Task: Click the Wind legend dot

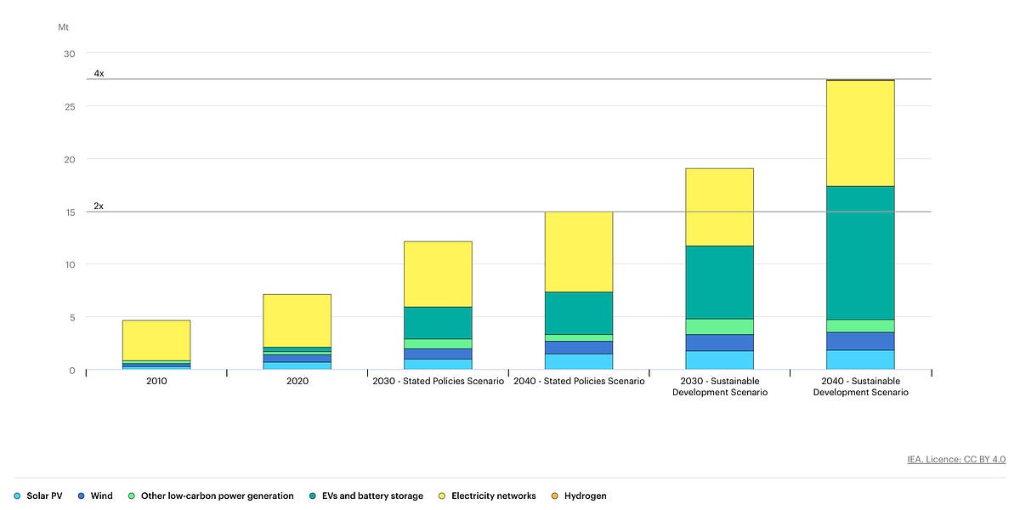Action: point(81,496)
